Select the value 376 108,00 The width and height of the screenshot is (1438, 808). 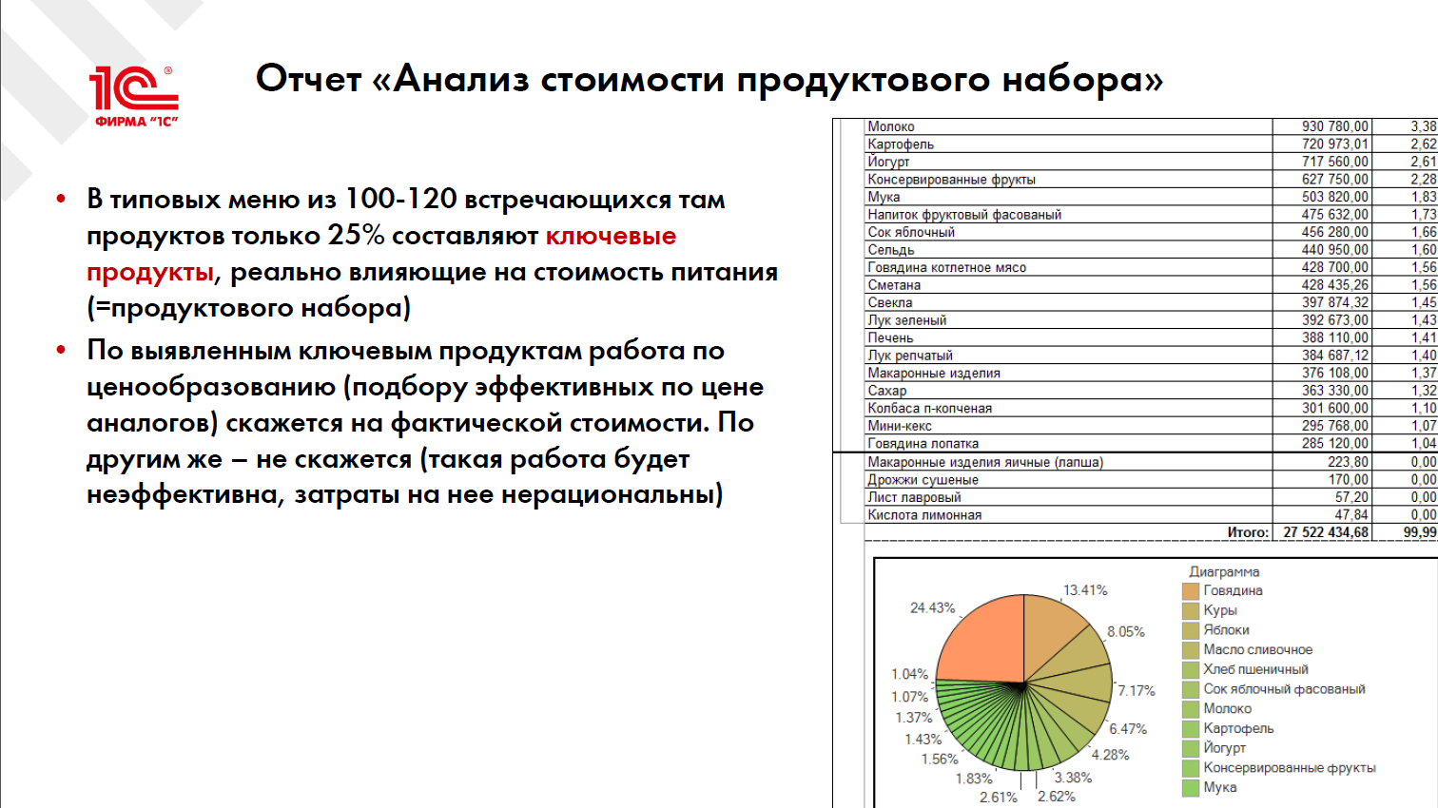click(x=1335, y=373)
